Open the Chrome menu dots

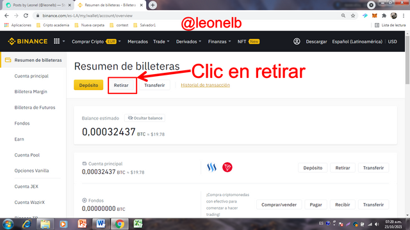(404, 15)
